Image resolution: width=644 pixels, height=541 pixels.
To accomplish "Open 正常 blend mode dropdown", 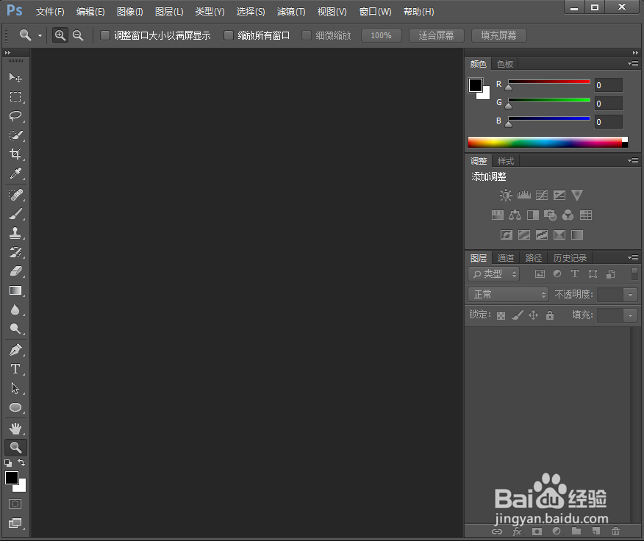I will click(x=509, y=295).
